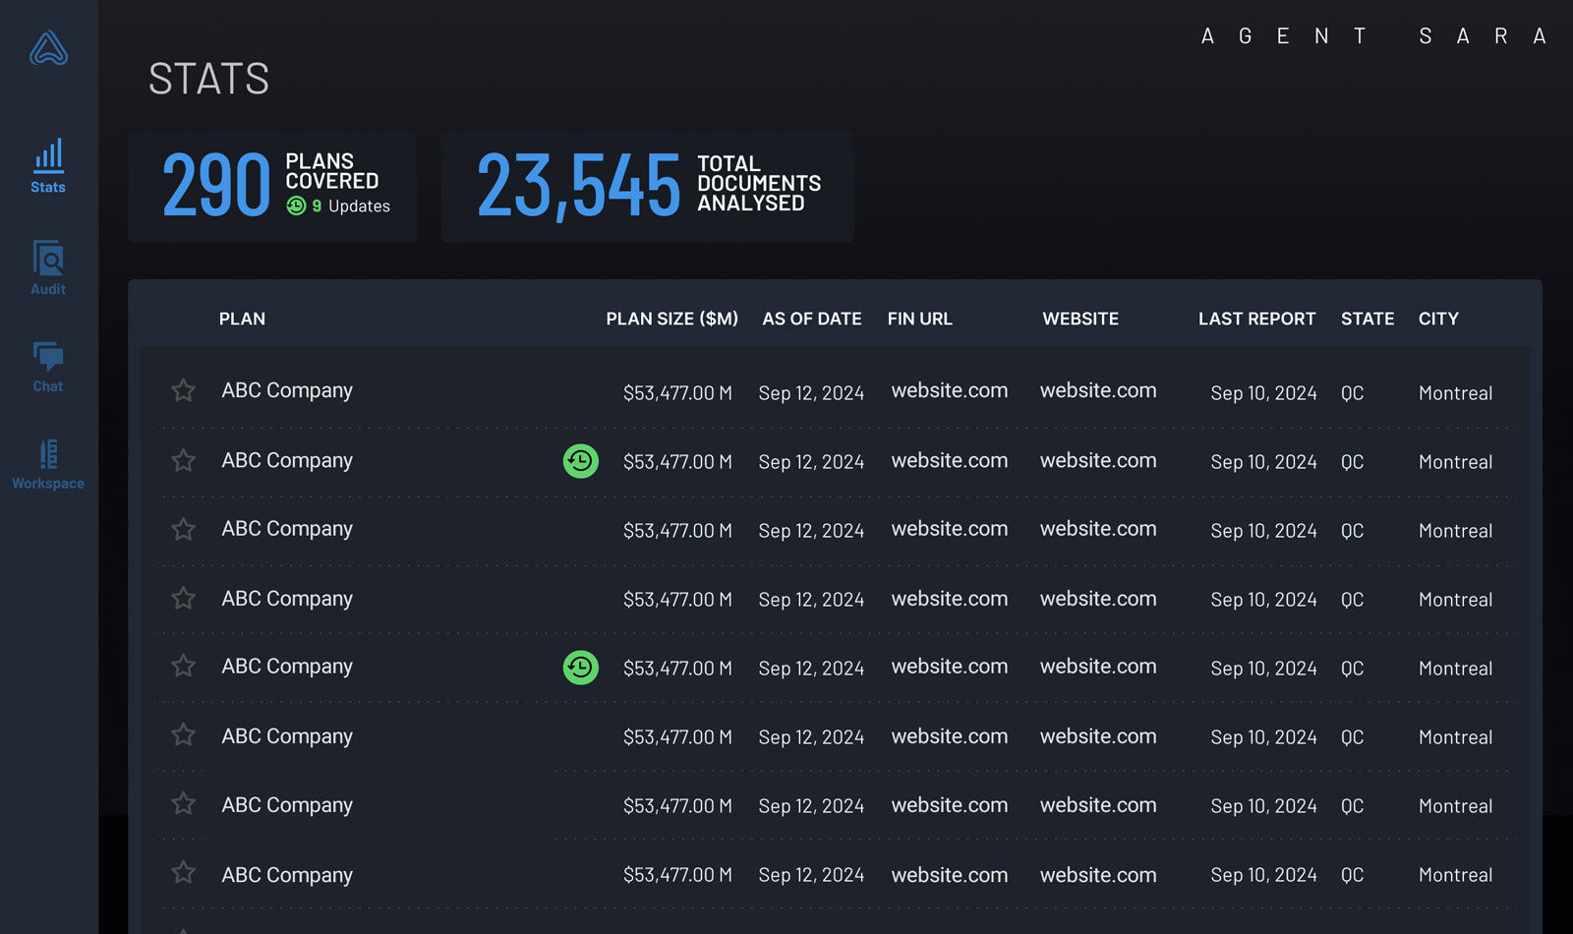Open the Audit section in sidebar

48,267
